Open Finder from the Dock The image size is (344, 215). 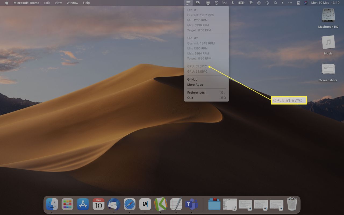52,204
